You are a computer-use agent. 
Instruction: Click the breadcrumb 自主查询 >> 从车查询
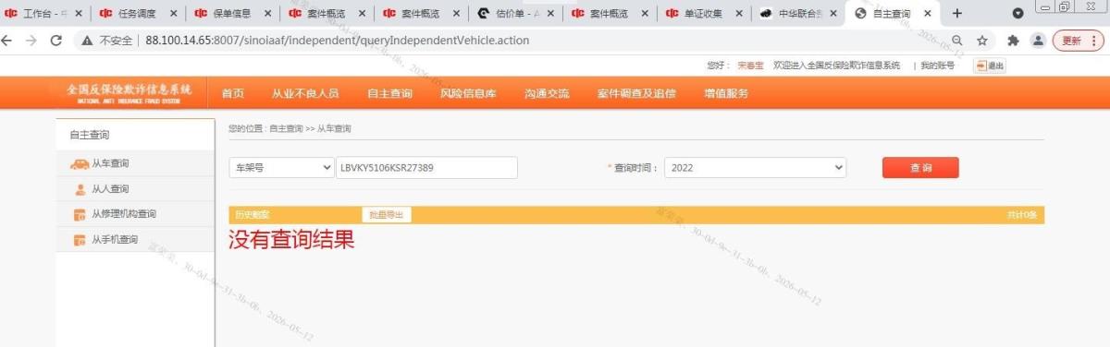pos(310,128)
